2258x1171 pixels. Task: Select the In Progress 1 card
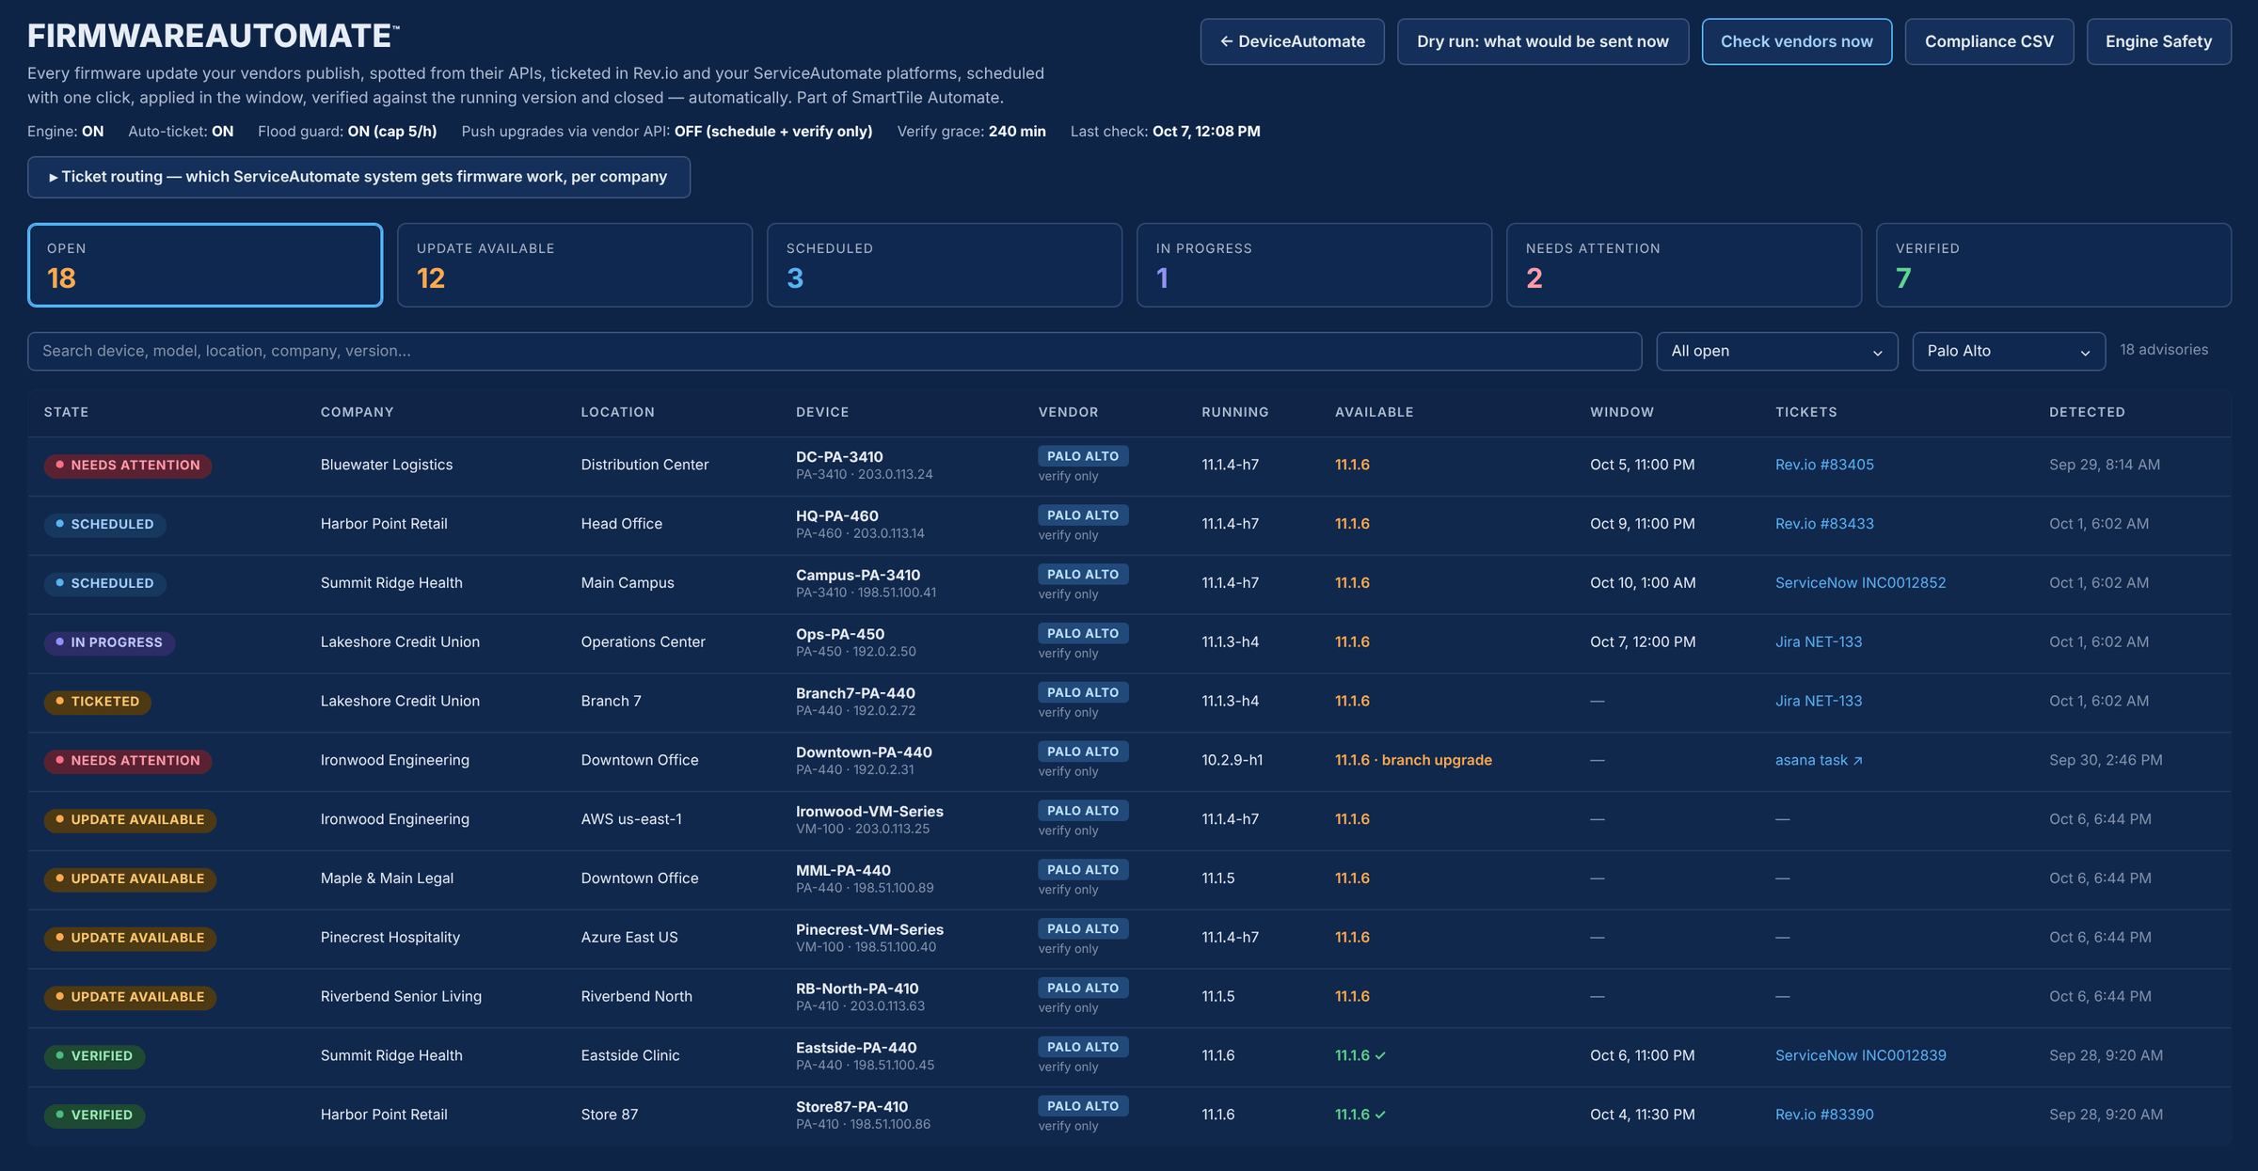click(x=1314, y=265)
